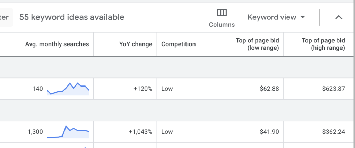Select the +120% YoY change cell
Image resolution: width=355 pixels, height=148 pixels.
point(143,89)
